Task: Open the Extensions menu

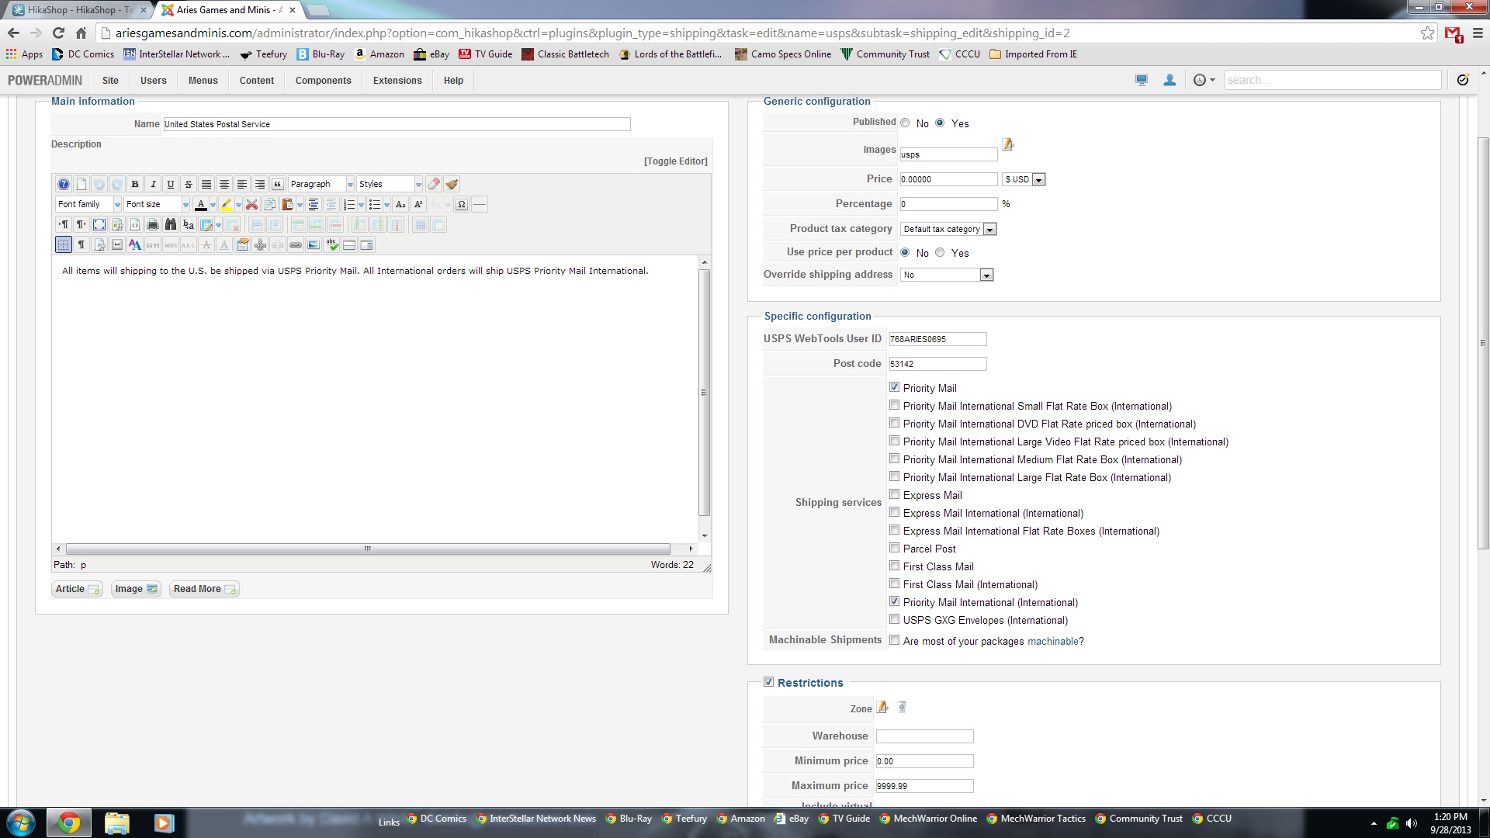Action: click(x=397, y=80)
